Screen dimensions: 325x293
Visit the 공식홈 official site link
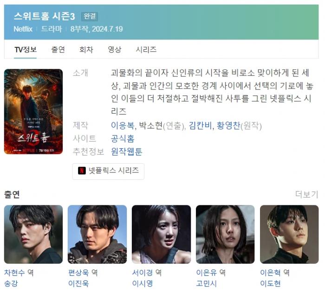(123, 139)
